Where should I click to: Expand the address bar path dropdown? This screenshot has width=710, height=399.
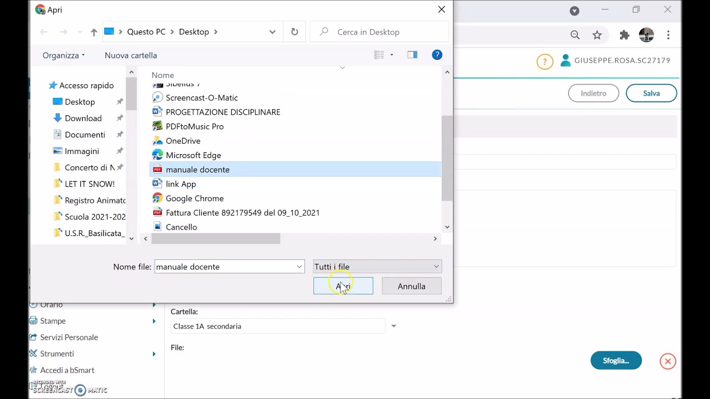pos(272,32)
